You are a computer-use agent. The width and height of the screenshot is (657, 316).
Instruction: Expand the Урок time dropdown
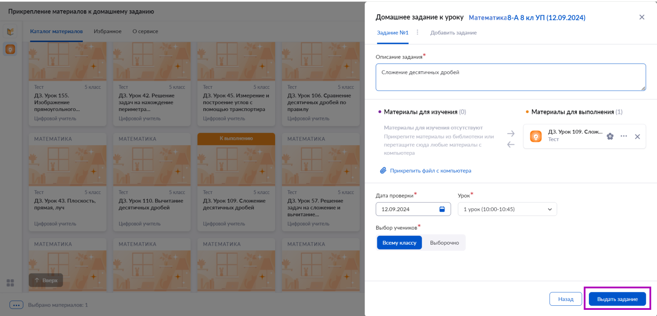(508, 209)
